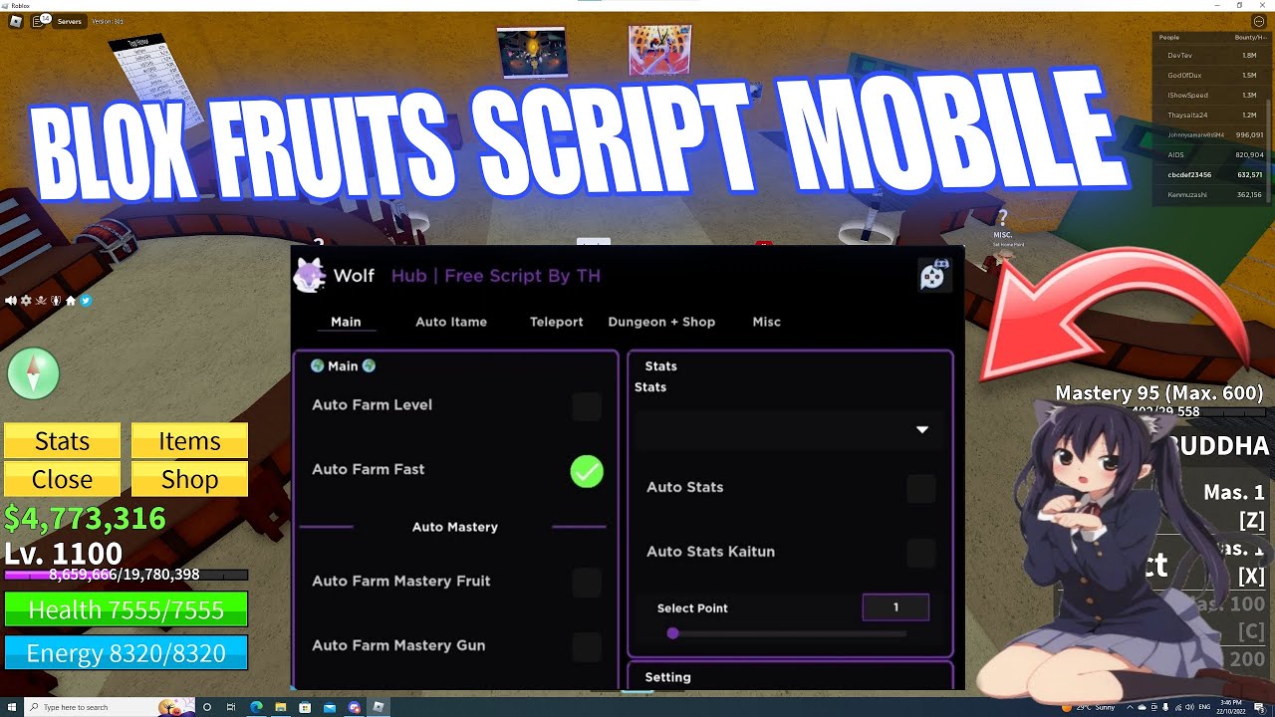Open Discord from the taskbar
This screenshot has width=1275, height=717.
tap(355, 707)
